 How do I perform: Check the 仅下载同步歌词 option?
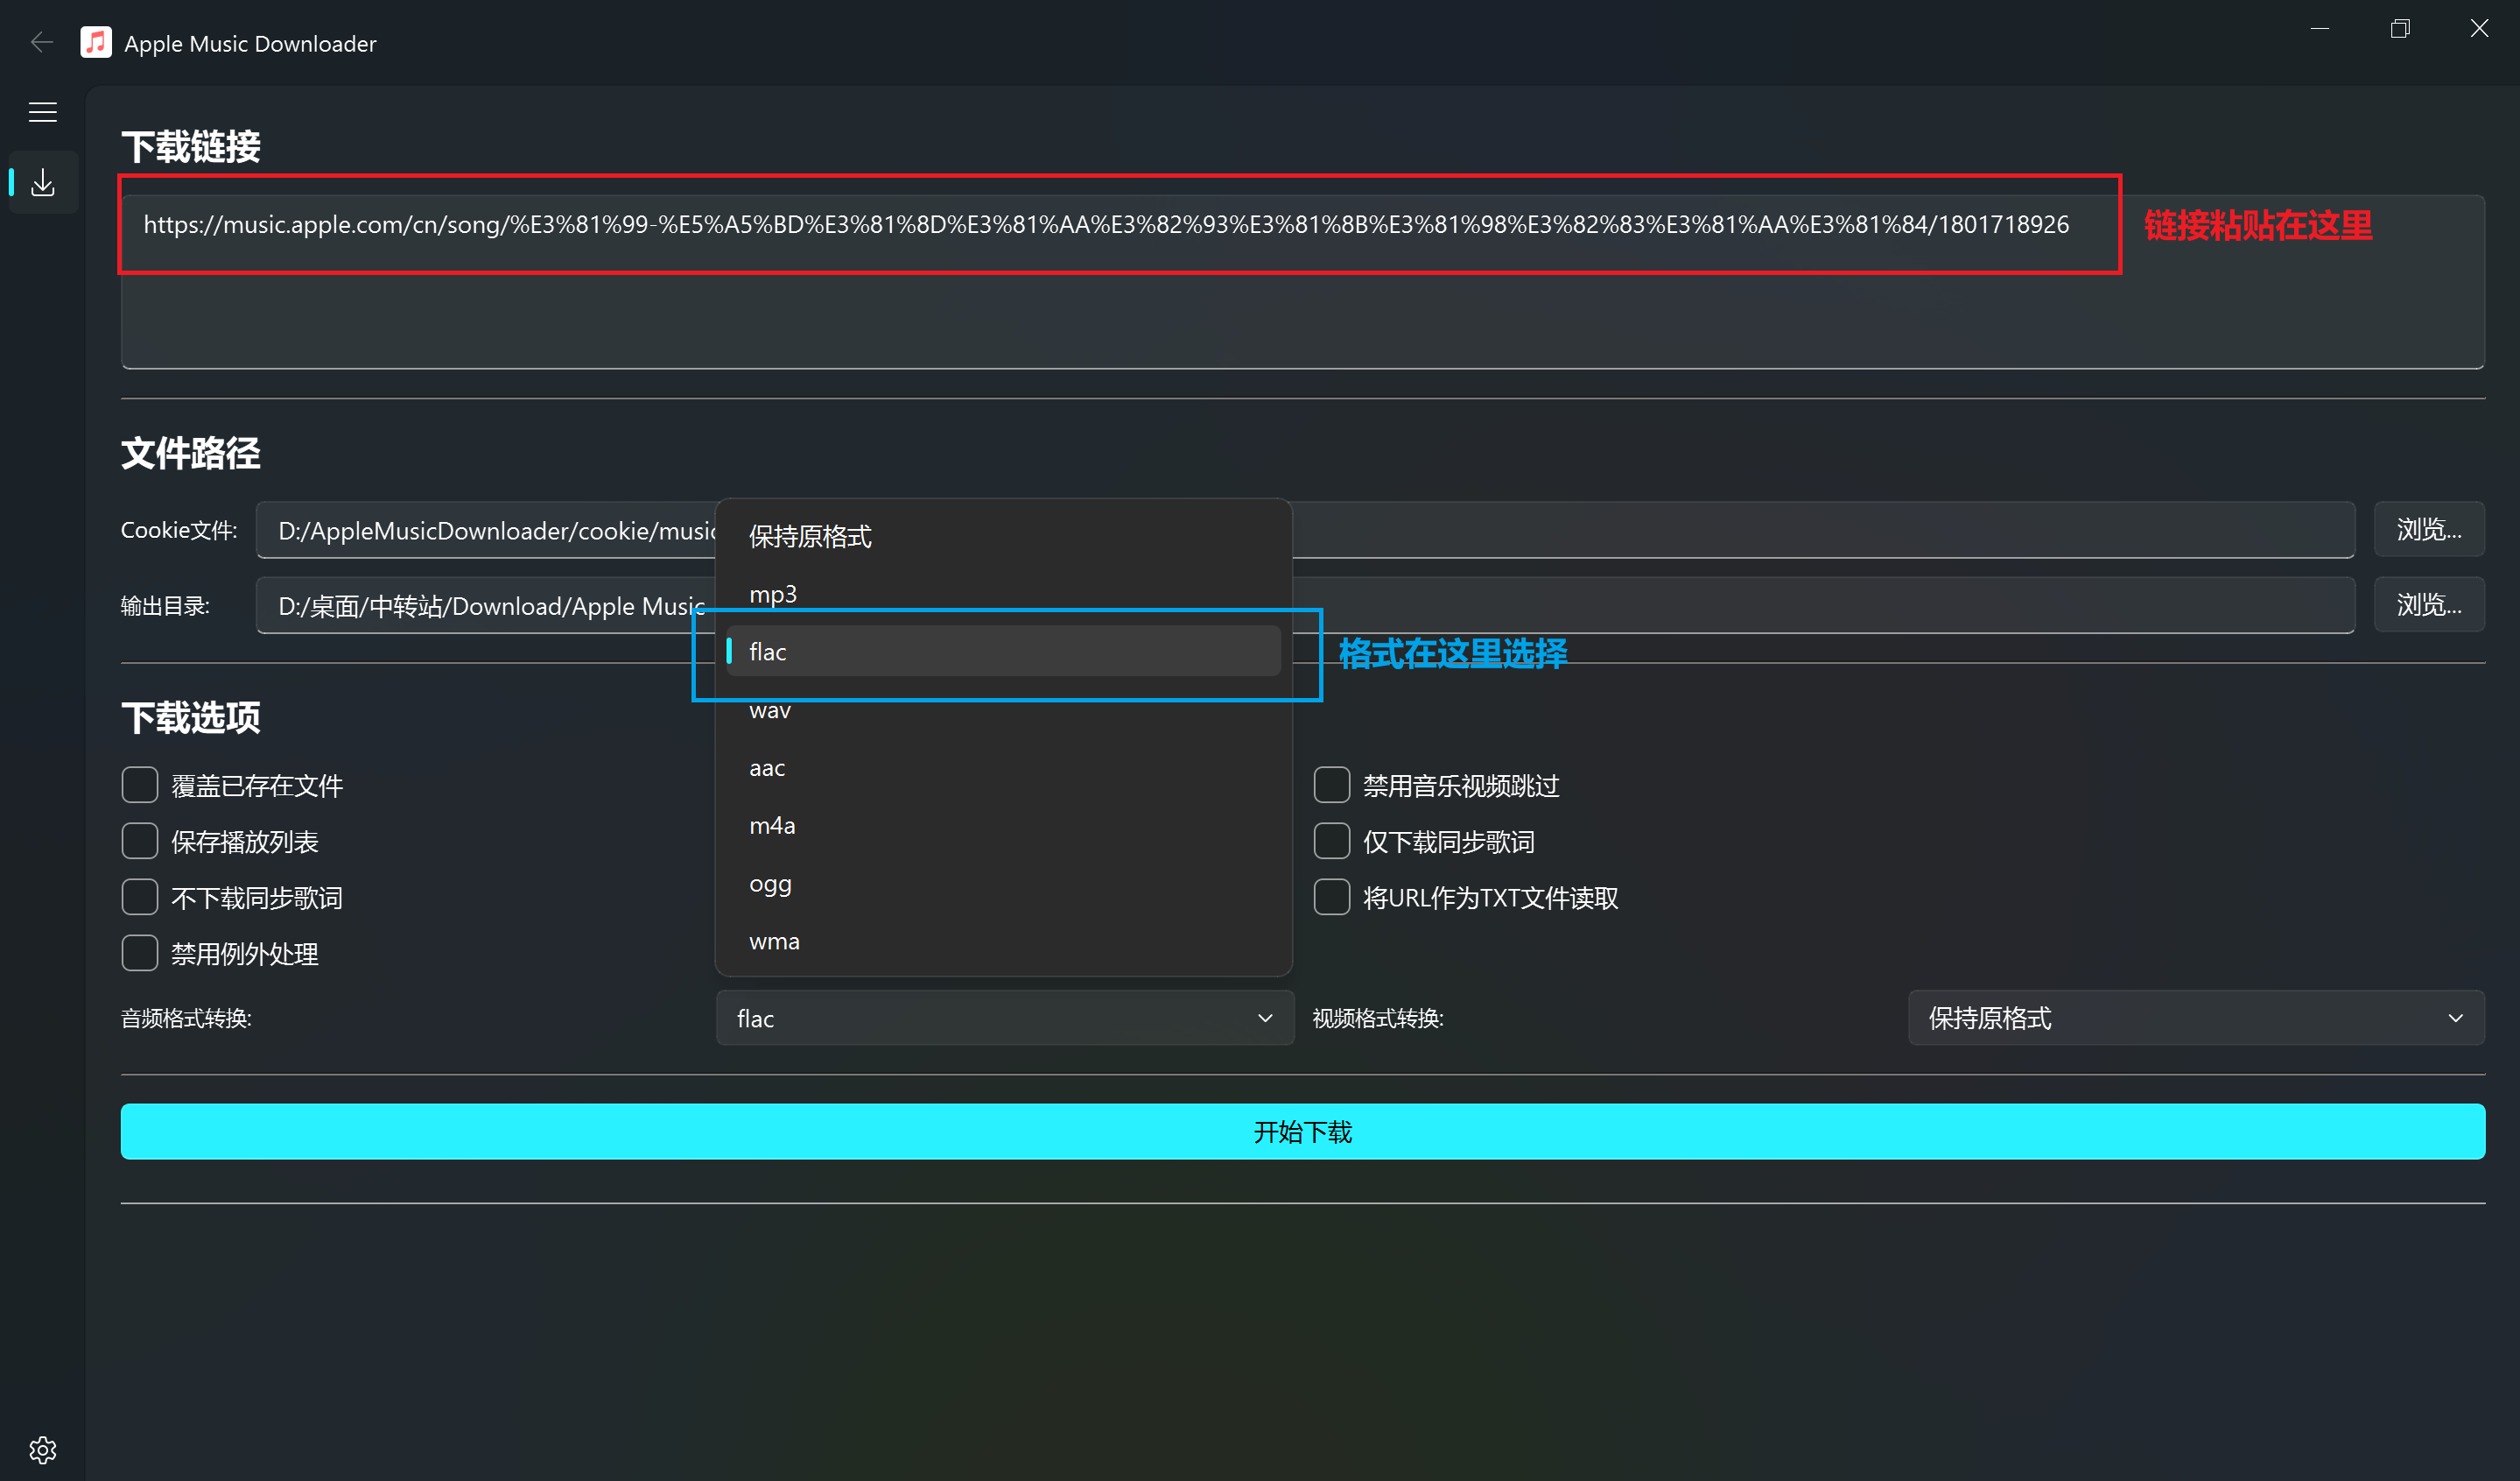[1331, 842]
